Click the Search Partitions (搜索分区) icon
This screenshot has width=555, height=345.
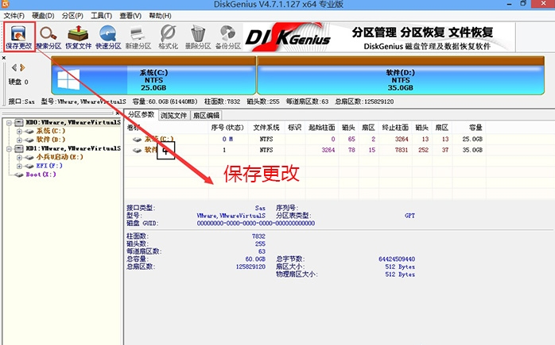[49, 36]
